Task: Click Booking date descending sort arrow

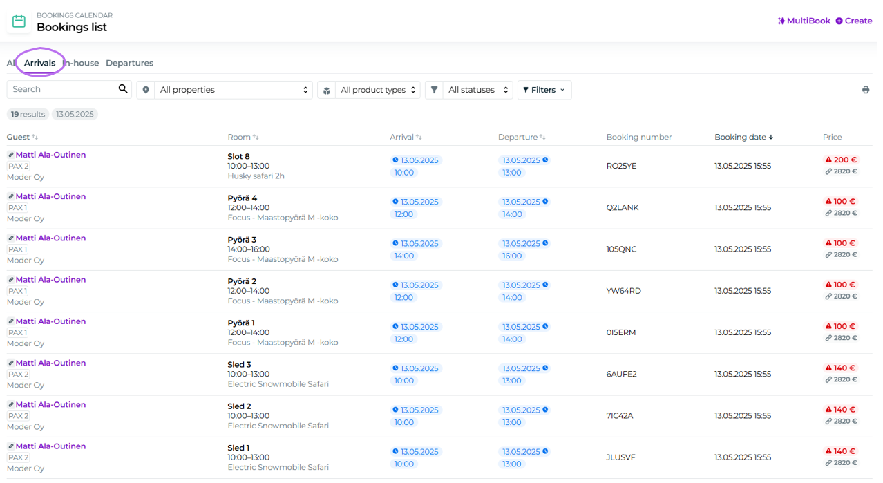Action: 771,138
